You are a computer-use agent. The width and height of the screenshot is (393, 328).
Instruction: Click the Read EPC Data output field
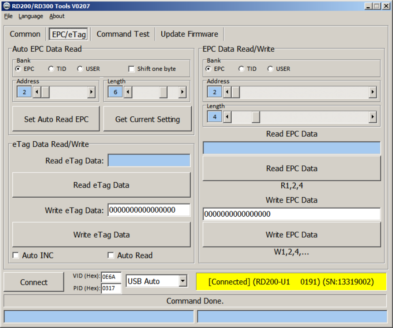292,148
